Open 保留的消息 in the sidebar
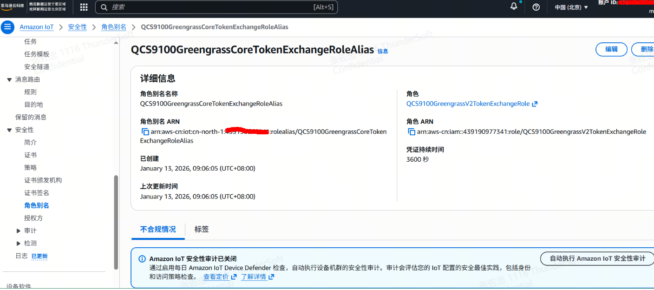This screenshot has width=654, height=290. point(31,117)
